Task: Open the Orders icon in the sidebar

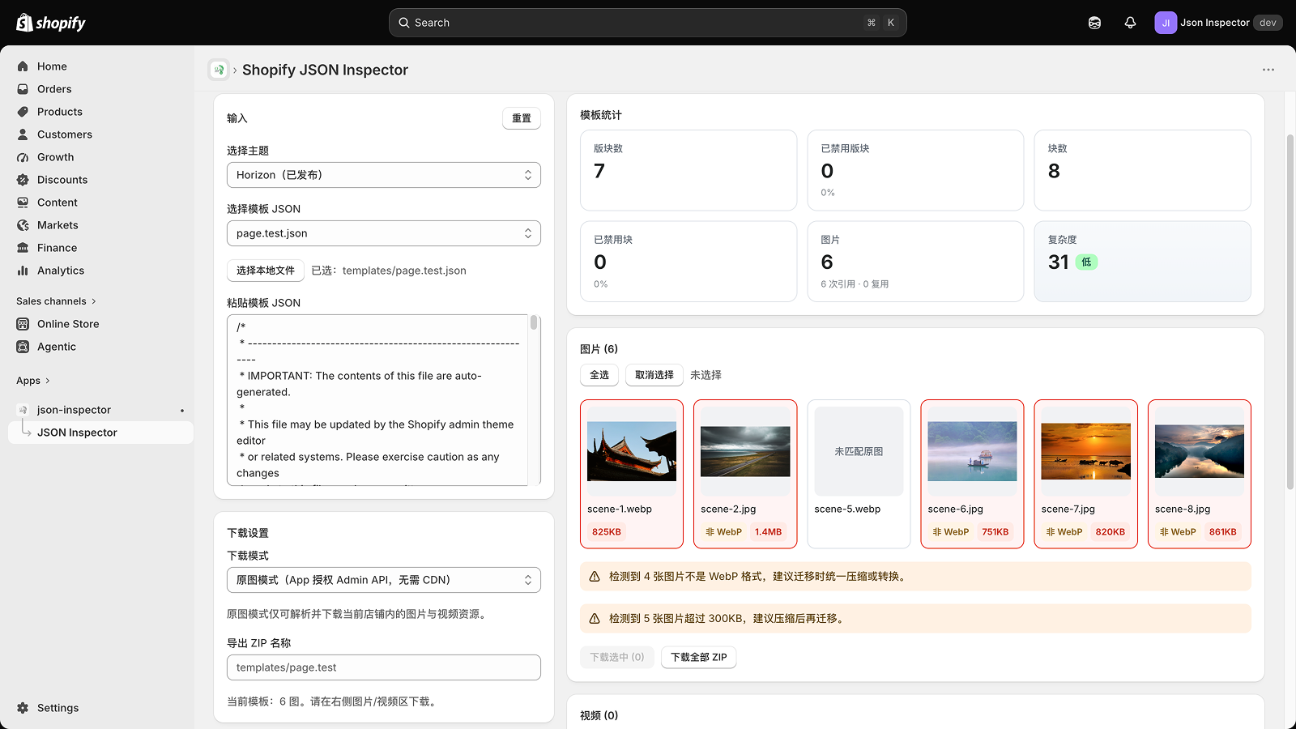Action: (23, 89)
